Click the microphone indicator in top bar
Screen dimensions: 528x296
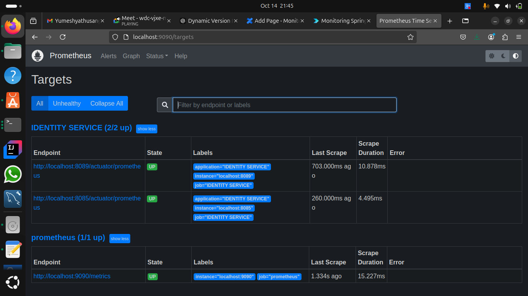(485, 6)
